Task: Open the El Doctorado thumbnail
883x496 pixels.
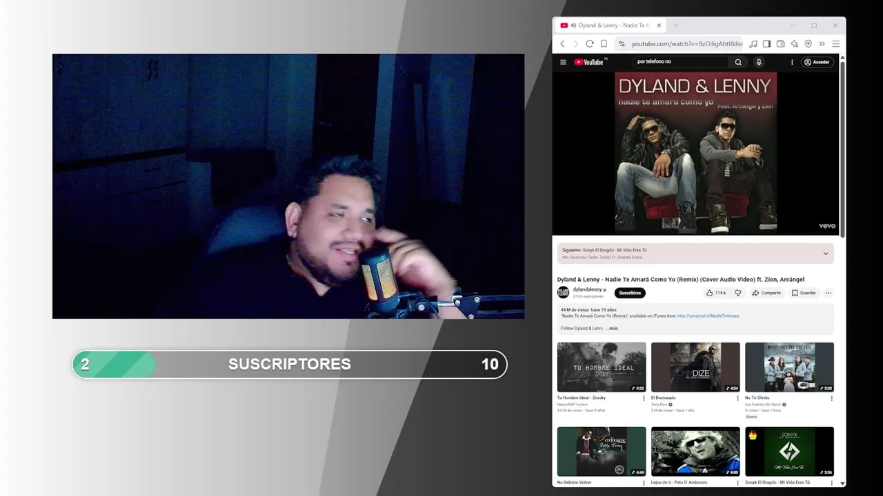Action: click(x=695, y=367)
